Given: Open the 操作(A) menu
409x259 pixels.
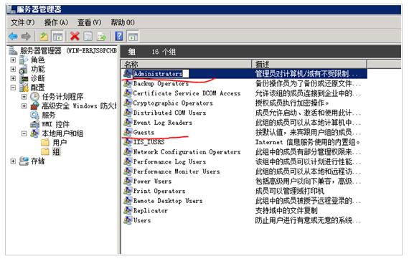Looking at the screenshot, I should pyautogui.click(x=56, y=22).
